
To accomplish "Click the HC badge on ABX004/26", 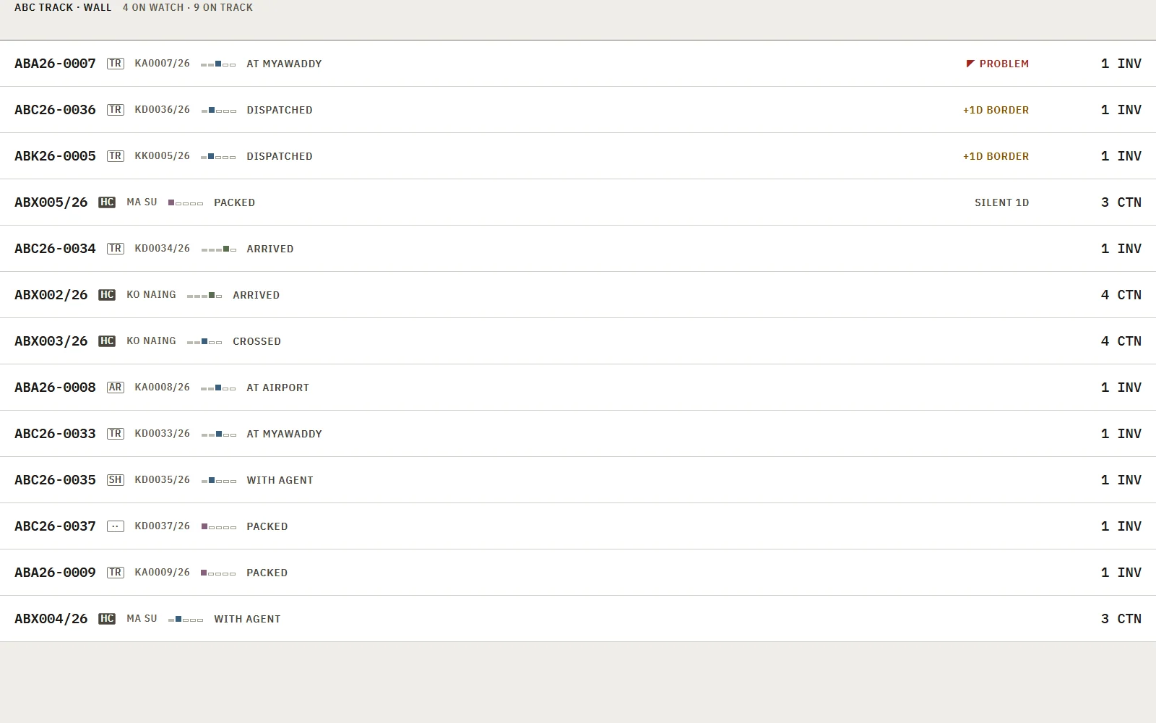I will click(x=107, y=619).
